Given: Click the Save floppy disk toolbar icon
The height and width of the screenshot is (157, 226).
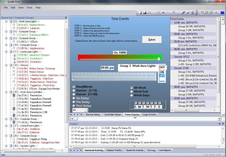Looking at the screenshot, I should point(144,13).
